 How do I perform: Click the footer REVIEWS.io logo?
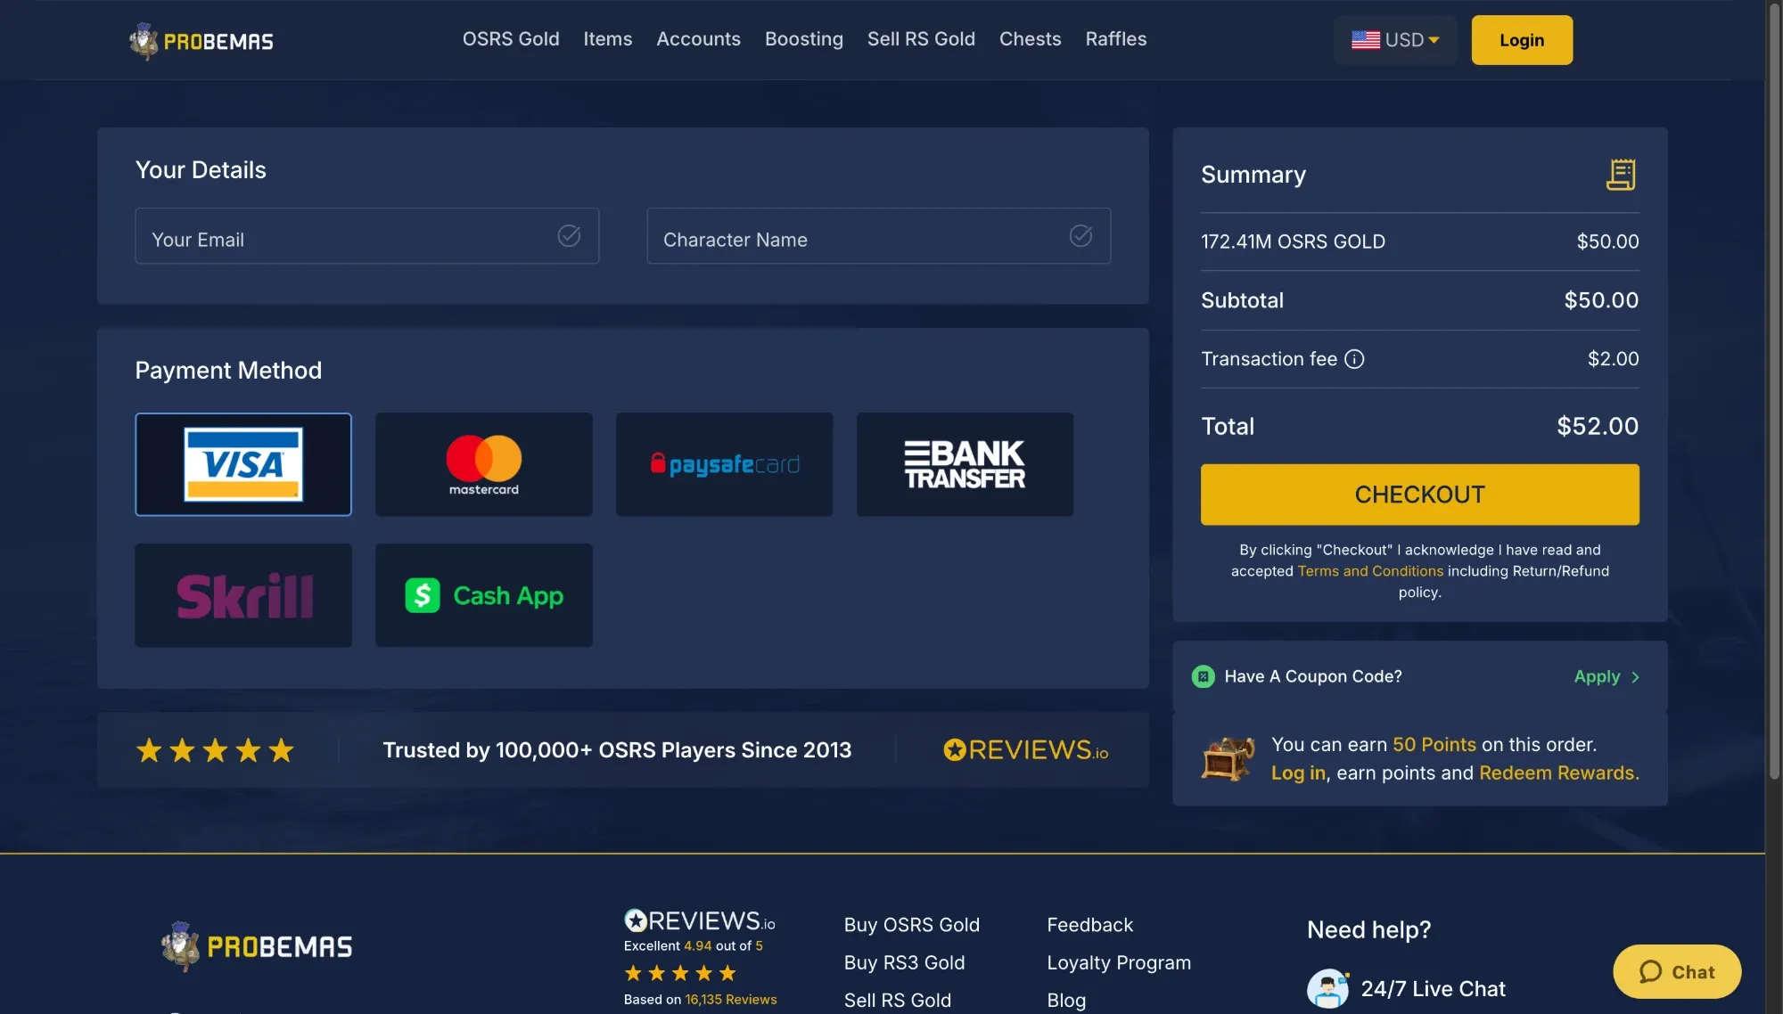[700, 920]
